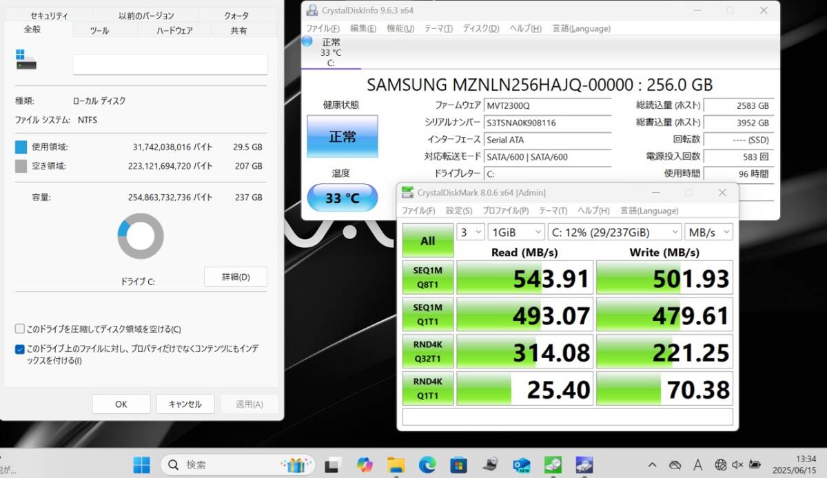827x478 pixels.
Task: Click the 33 °C temperature button
Action: pyautogui.click(x=343, y=198)
